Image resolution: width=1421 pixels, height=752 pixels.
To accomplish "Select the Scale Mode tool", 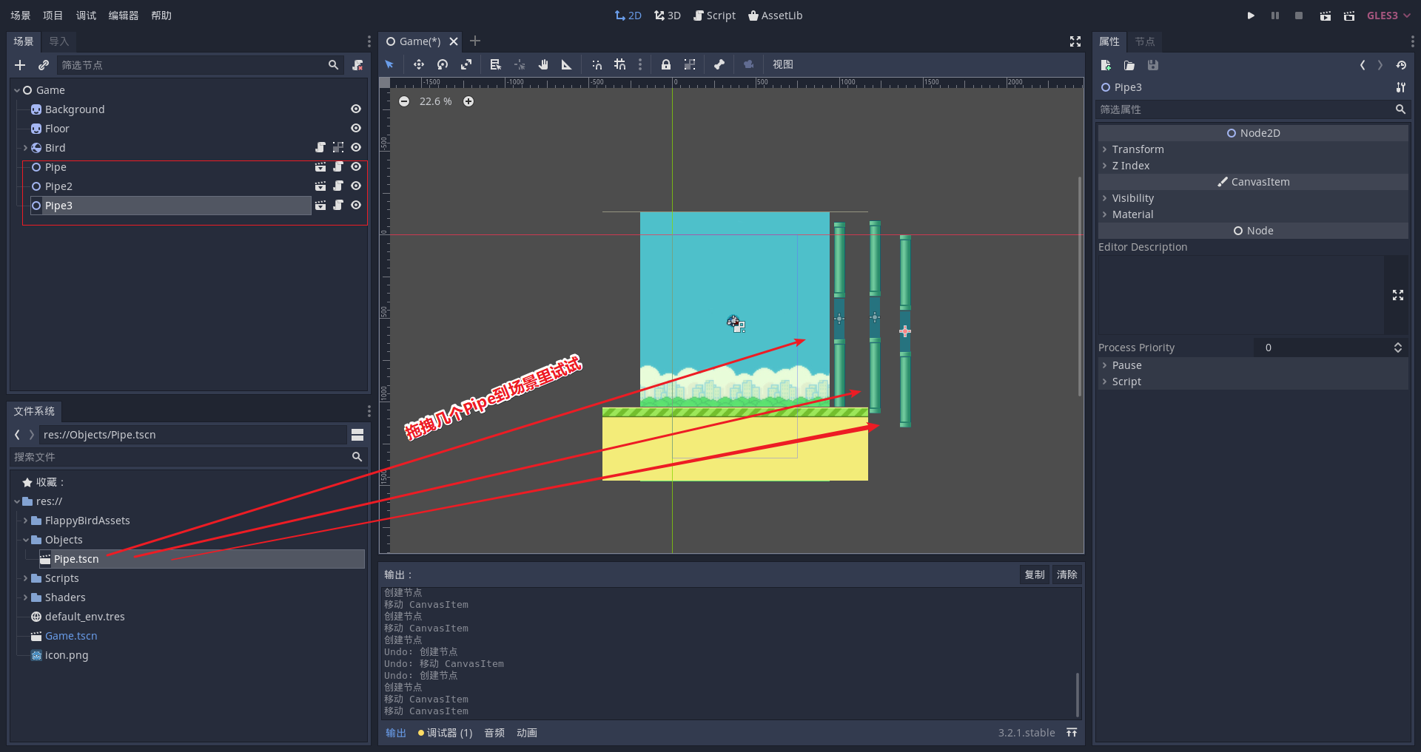I will pos(466,64).
